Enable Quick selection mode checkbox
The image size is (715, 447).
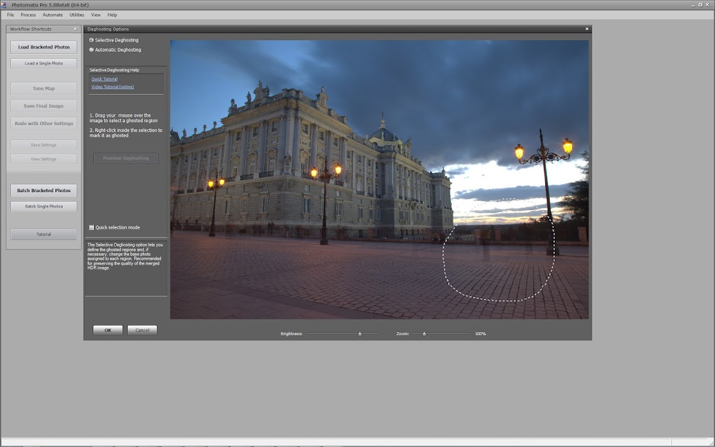[x=92, y=227]
